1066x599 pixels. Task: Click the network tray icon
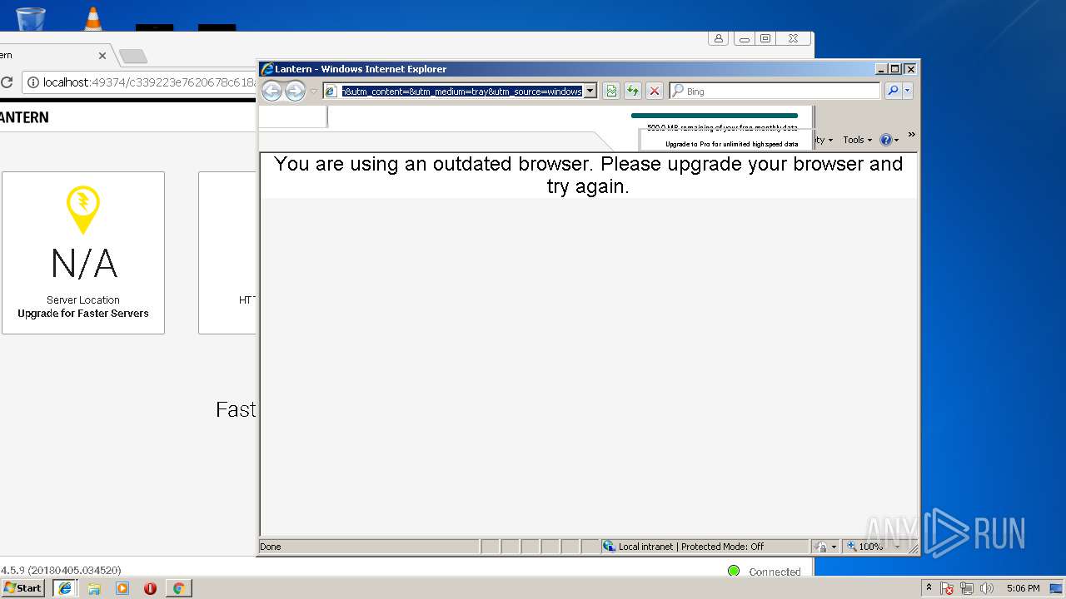(x=967, y=588)
